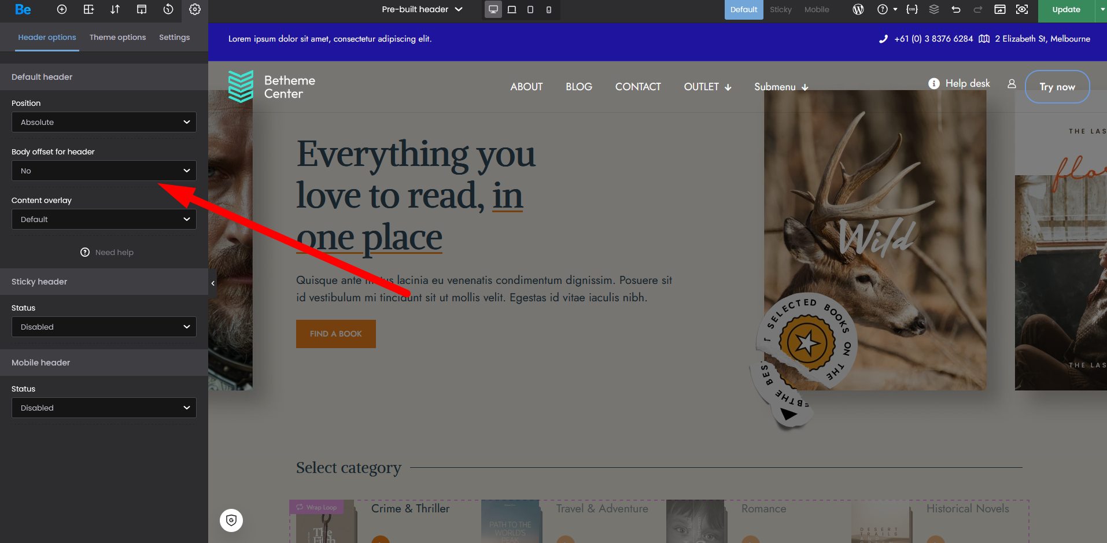The width and height of the screenshot is (1107, 543).
Task: Expand the Content overlay dropdown
Action: (x=104, y=219)
